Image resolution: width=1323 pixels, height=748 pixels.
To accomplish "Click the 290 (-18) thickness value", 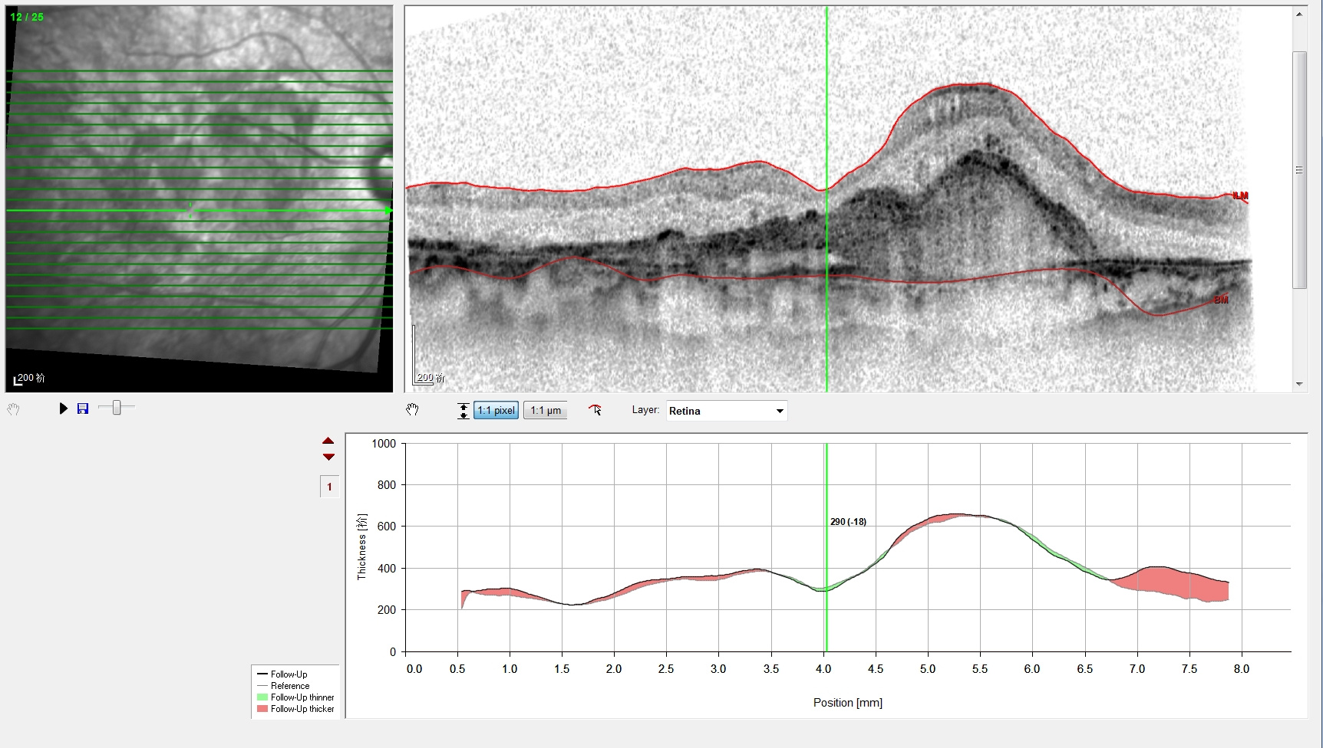I will (848, 522).
